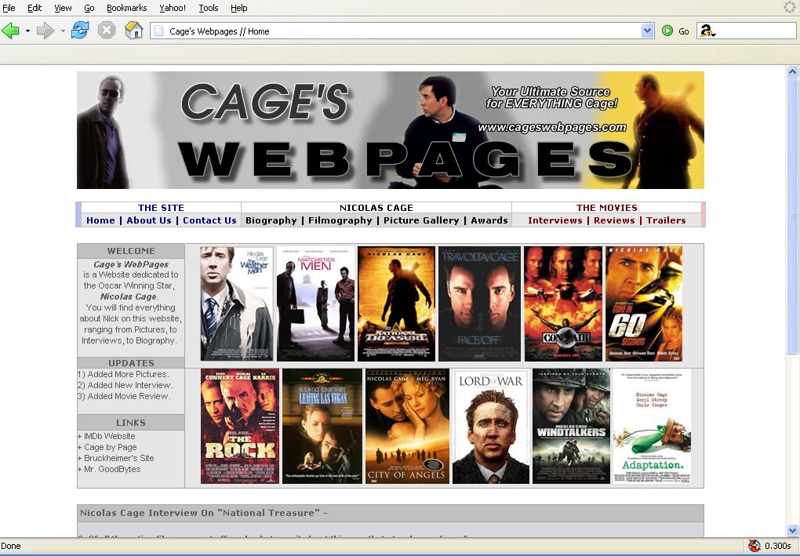Screen dimensions: 800x556
Task: Open the Help menu
Action: coord(238,8)
